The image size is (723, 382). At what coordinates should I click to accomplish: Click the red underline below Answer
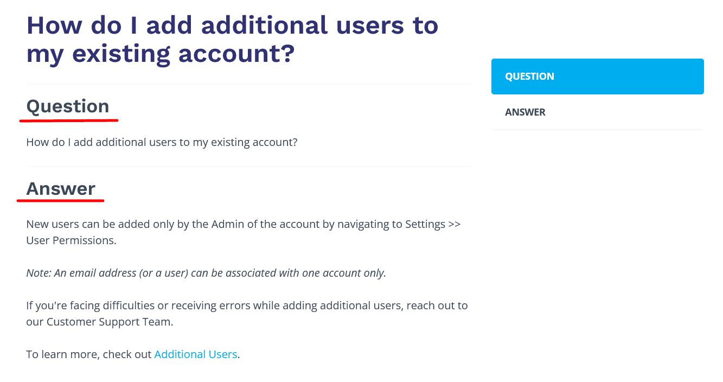pyautogui.click(x=60, y=201)
